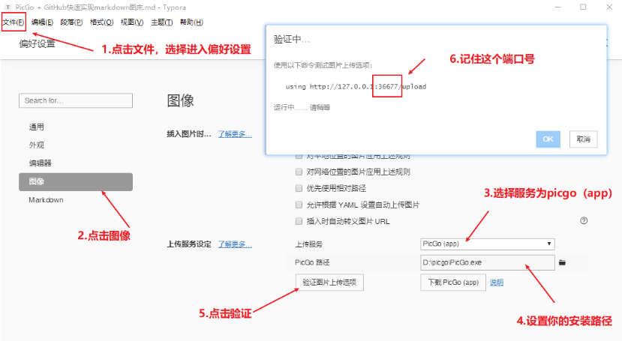Click the 运行中...... 请稍等 status text

(x=302, y=107)
